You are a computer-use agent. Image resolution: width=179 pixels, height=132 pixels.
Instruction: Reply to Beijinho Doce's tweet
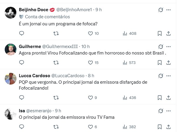pos(21,34)
